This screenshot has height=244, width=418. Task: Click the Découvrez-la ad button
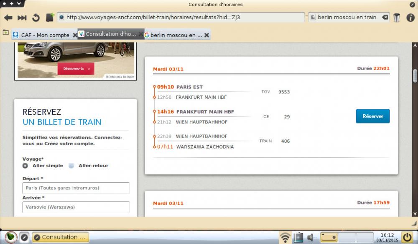coord(76,69)
